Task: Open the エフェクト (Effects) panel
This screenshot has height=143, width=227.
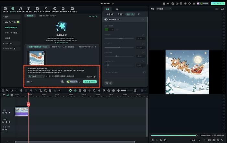Action: [x=46, y=9]
